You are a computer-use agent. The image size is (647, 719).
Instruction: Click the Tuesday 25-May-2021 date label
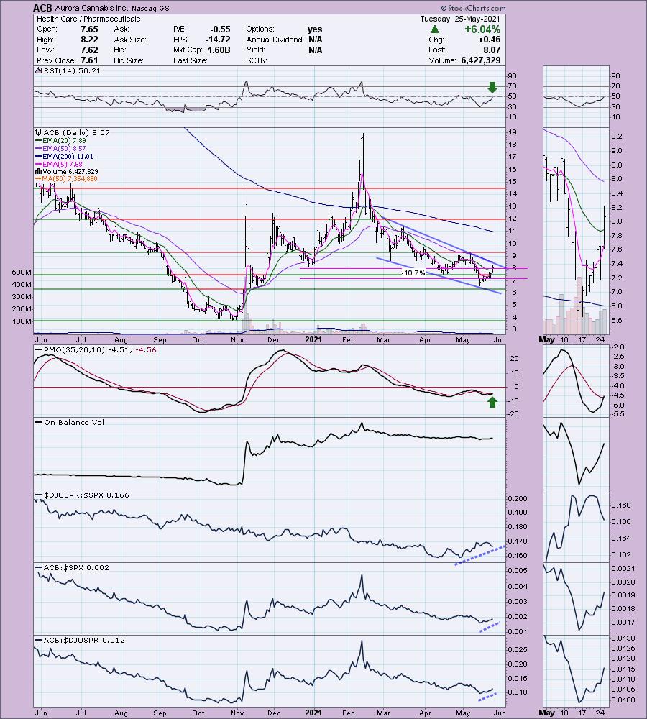[460, 19]
